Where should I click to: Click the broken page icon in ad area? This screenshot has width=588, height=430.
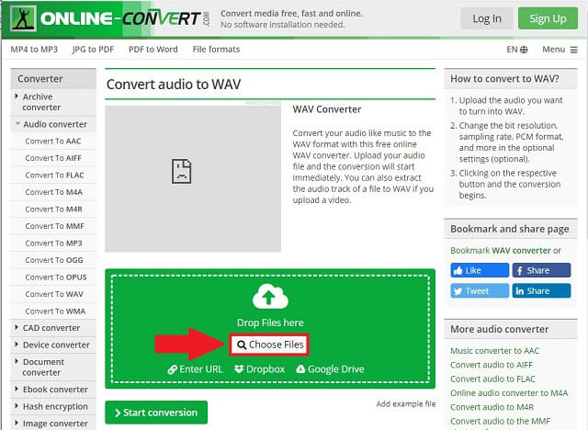pos(182,171)
